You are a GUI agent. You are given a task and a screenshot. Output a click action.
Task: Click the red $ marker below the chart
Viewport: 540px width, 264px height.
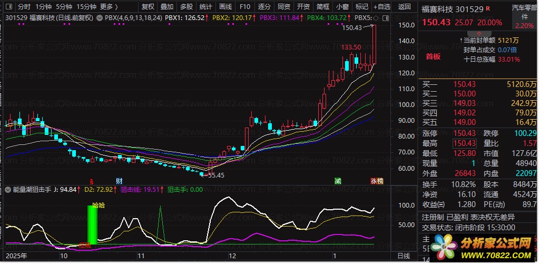tap(91, 181)
